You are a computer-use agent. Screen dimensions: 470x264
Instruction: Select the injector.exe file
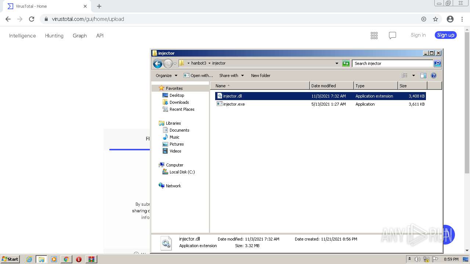click(x=320, y=104)
